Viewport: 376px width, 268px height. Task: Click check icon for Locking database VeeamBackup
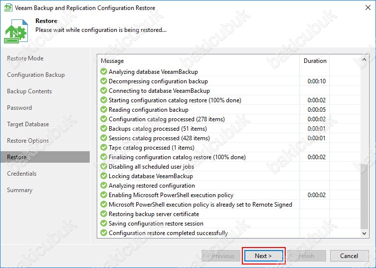click(x=104, y=176)
